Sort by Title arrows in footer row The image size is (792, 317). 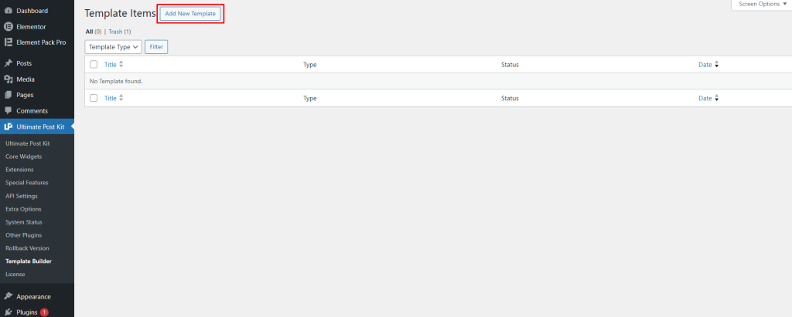pyautogui.click(x=121, y=98)
